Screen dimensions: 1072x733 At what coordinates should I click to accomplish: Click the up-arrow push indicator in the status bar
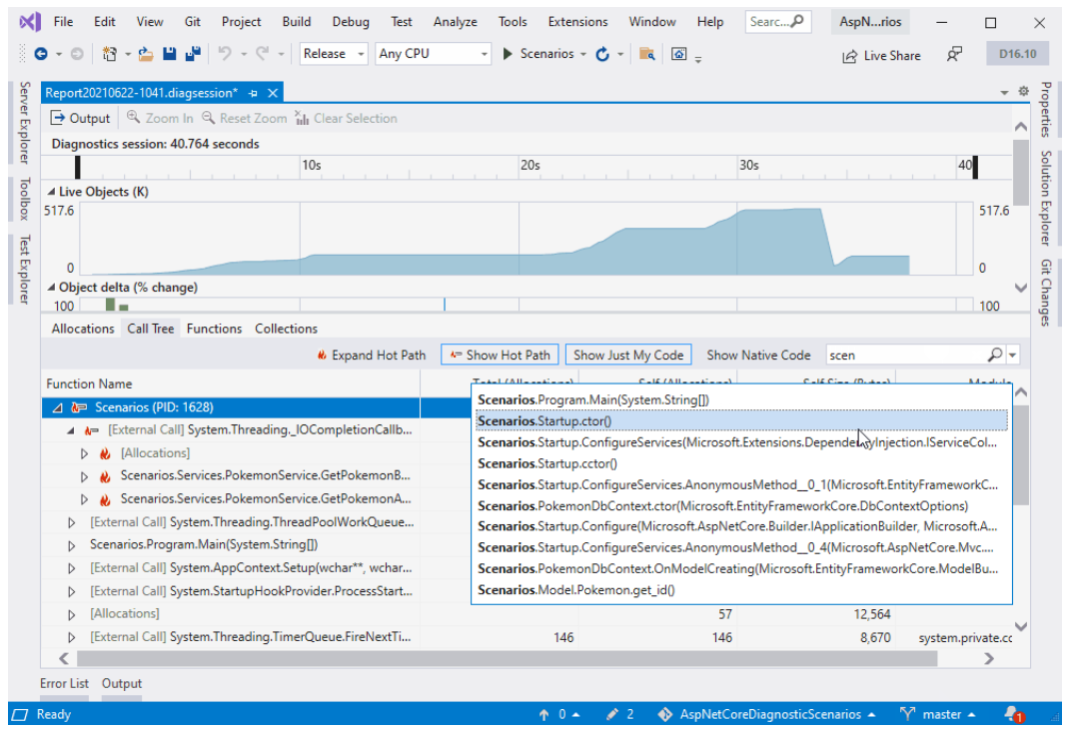(543, 715)
